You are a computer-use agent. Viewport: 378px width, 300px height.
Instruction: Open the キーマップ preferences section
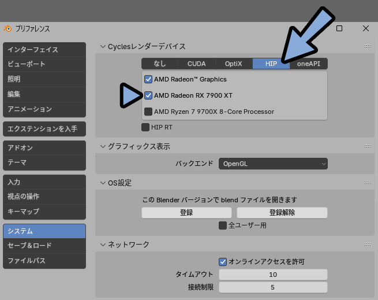coord(44,212)
